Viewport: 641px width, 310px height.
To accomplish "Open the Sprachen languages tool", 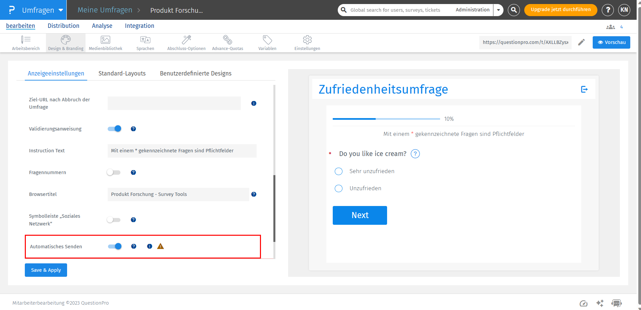I will (145, 43).
